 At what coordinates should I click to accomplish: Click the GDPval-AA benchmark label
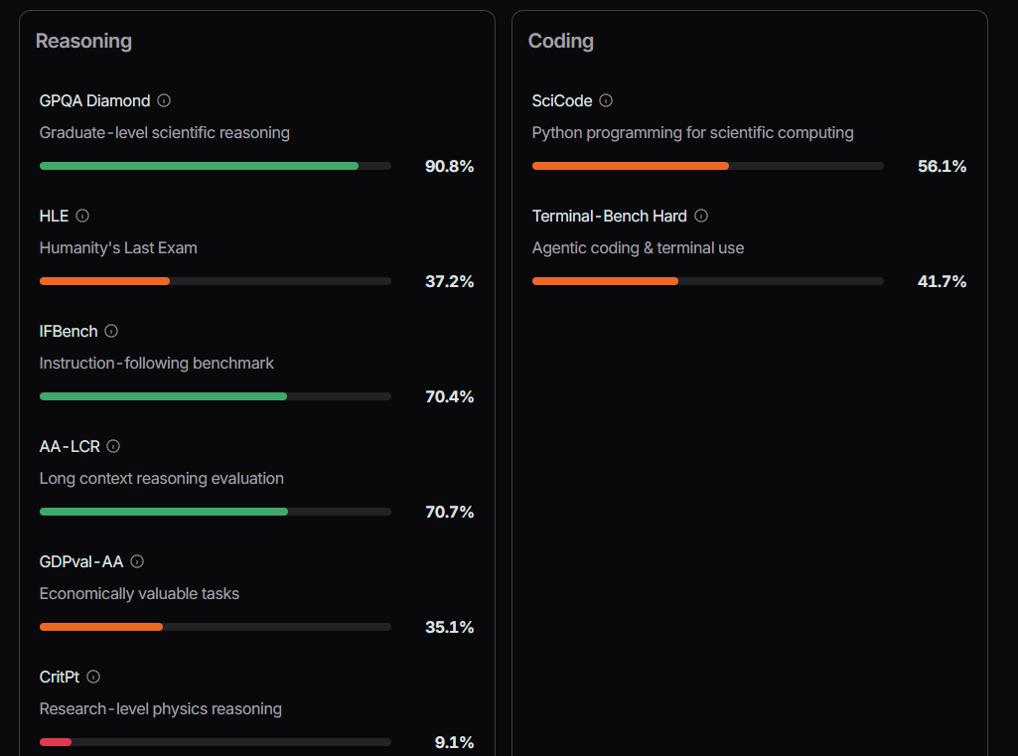81,561
